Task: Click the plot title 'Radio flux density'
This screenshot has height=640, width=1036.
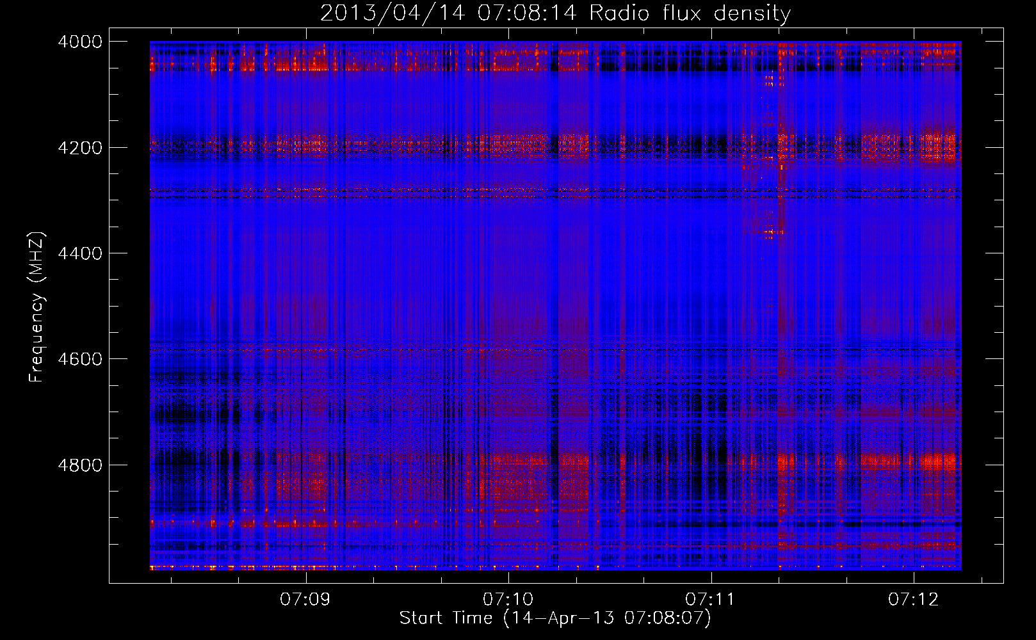Action: coord(690,13)
